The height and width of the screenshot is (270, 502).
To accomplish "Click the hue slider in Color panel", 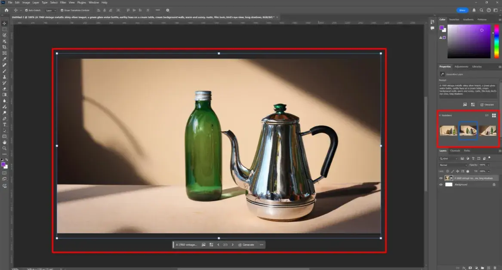I will point(496,41).
